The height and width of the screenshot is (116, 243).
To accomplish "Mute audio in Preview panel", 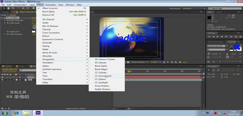I will coord(231,37).
